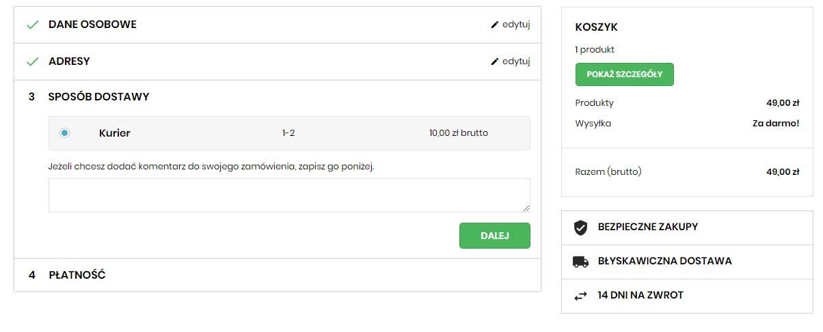Click the pencil icon for Adresy

coord(495,61)
